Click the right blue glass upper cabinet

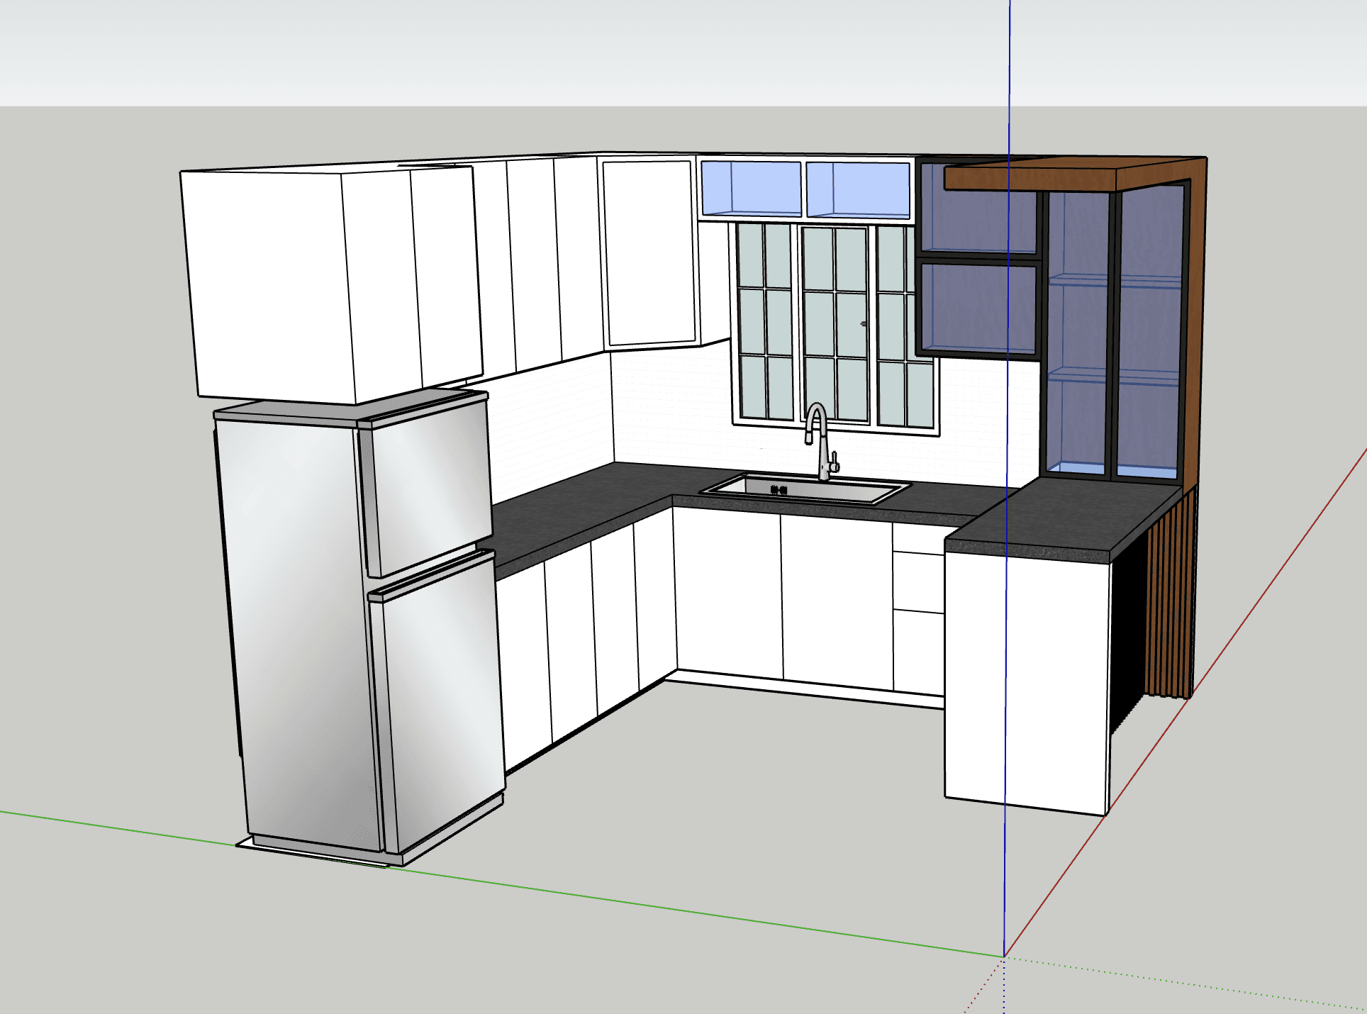click(x=859, y=189)
